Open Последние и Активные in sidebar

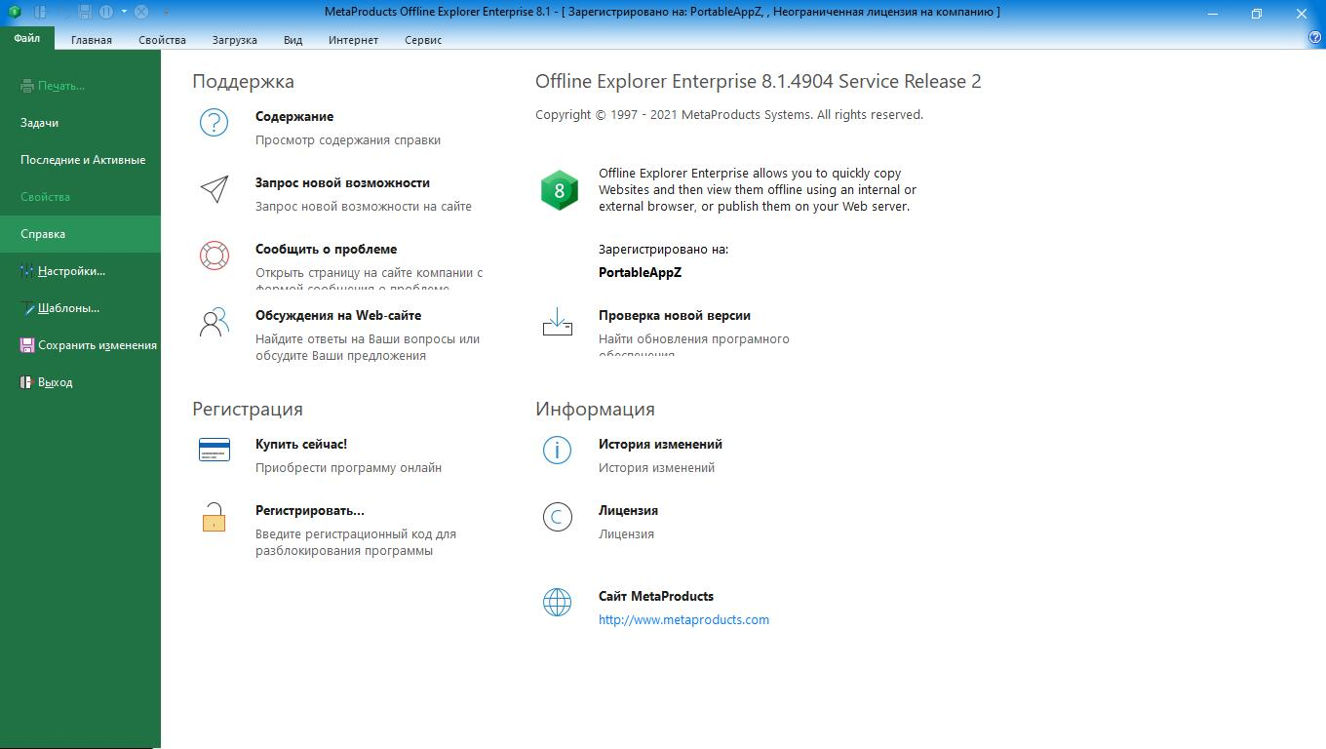[x=80, y=160]
